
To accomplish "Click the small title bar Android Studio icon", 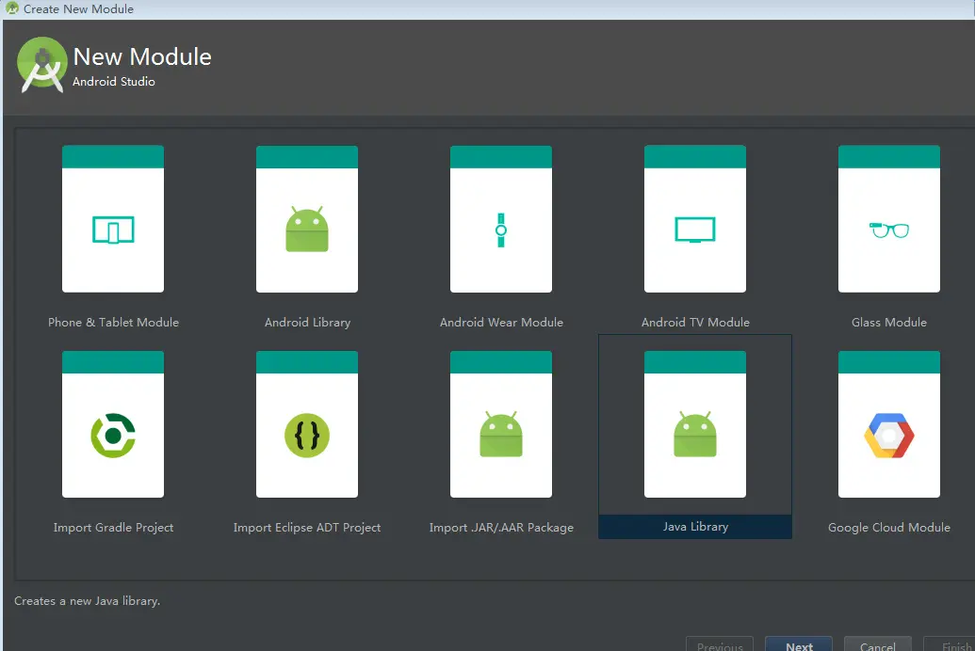I will 12,8.
